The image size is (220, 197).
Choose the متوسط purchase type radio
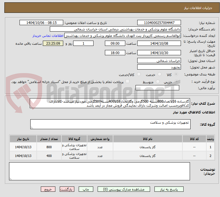click(x=158, y=82)
